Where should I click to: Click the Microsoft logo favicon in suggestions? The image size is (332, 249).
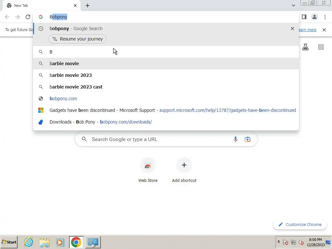[41, 110]
